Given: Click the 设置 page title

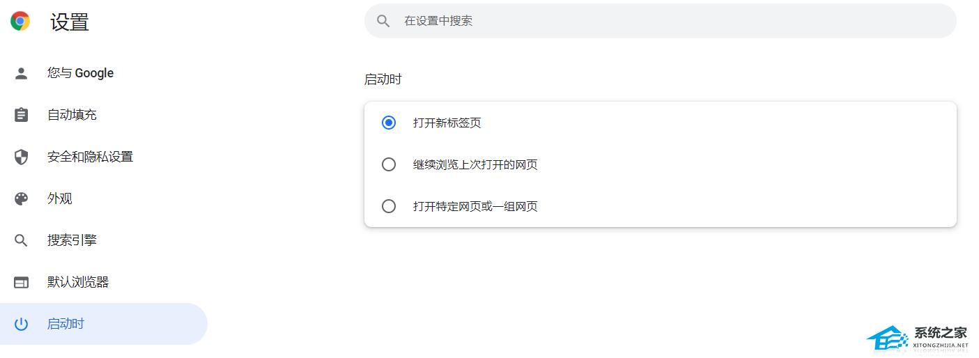Looking at the screenshot, I should click(70, 22).
